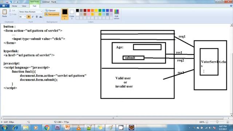Image resolution: width=233 pixels, height=131 pixels.
Task: Toggle Underline formatting
Action: tap(37, 17)
